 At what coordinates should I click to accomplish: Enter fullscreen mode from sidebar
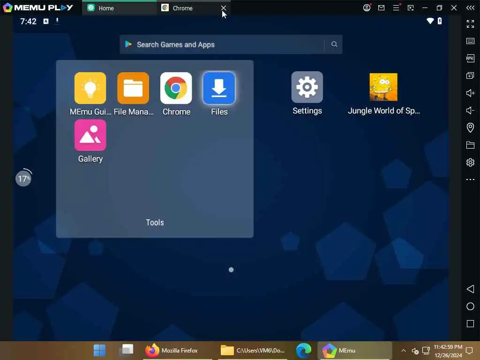click(x=470, y=23)
